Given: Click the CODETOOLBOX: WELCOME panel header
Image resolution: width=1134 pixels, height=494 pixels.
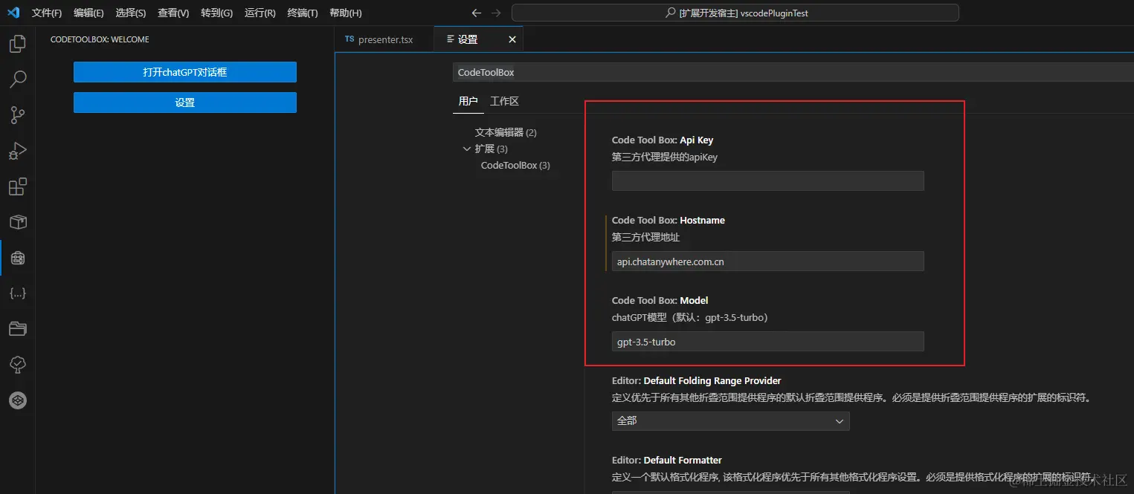Looking at the screenshot, I should coord(100,39).
